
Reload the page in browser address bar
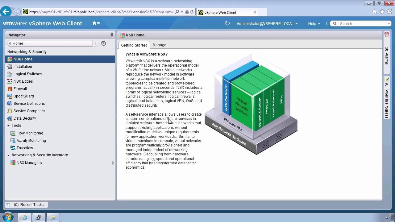192,12
